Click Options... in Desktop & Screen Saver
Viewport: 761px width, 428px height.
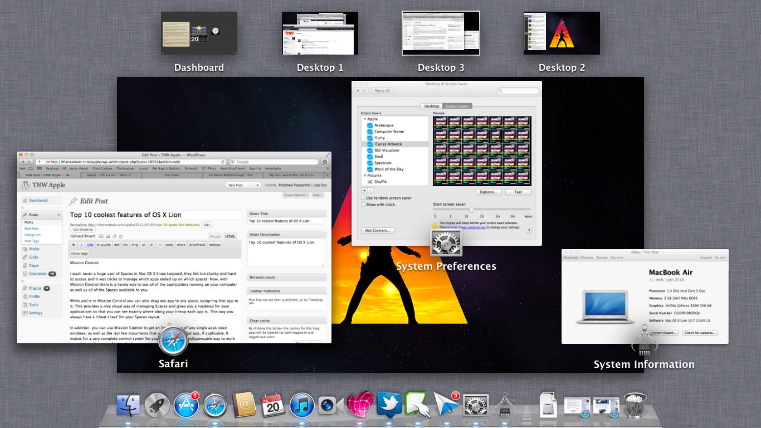pyautogui.click(x=489, y=192)
